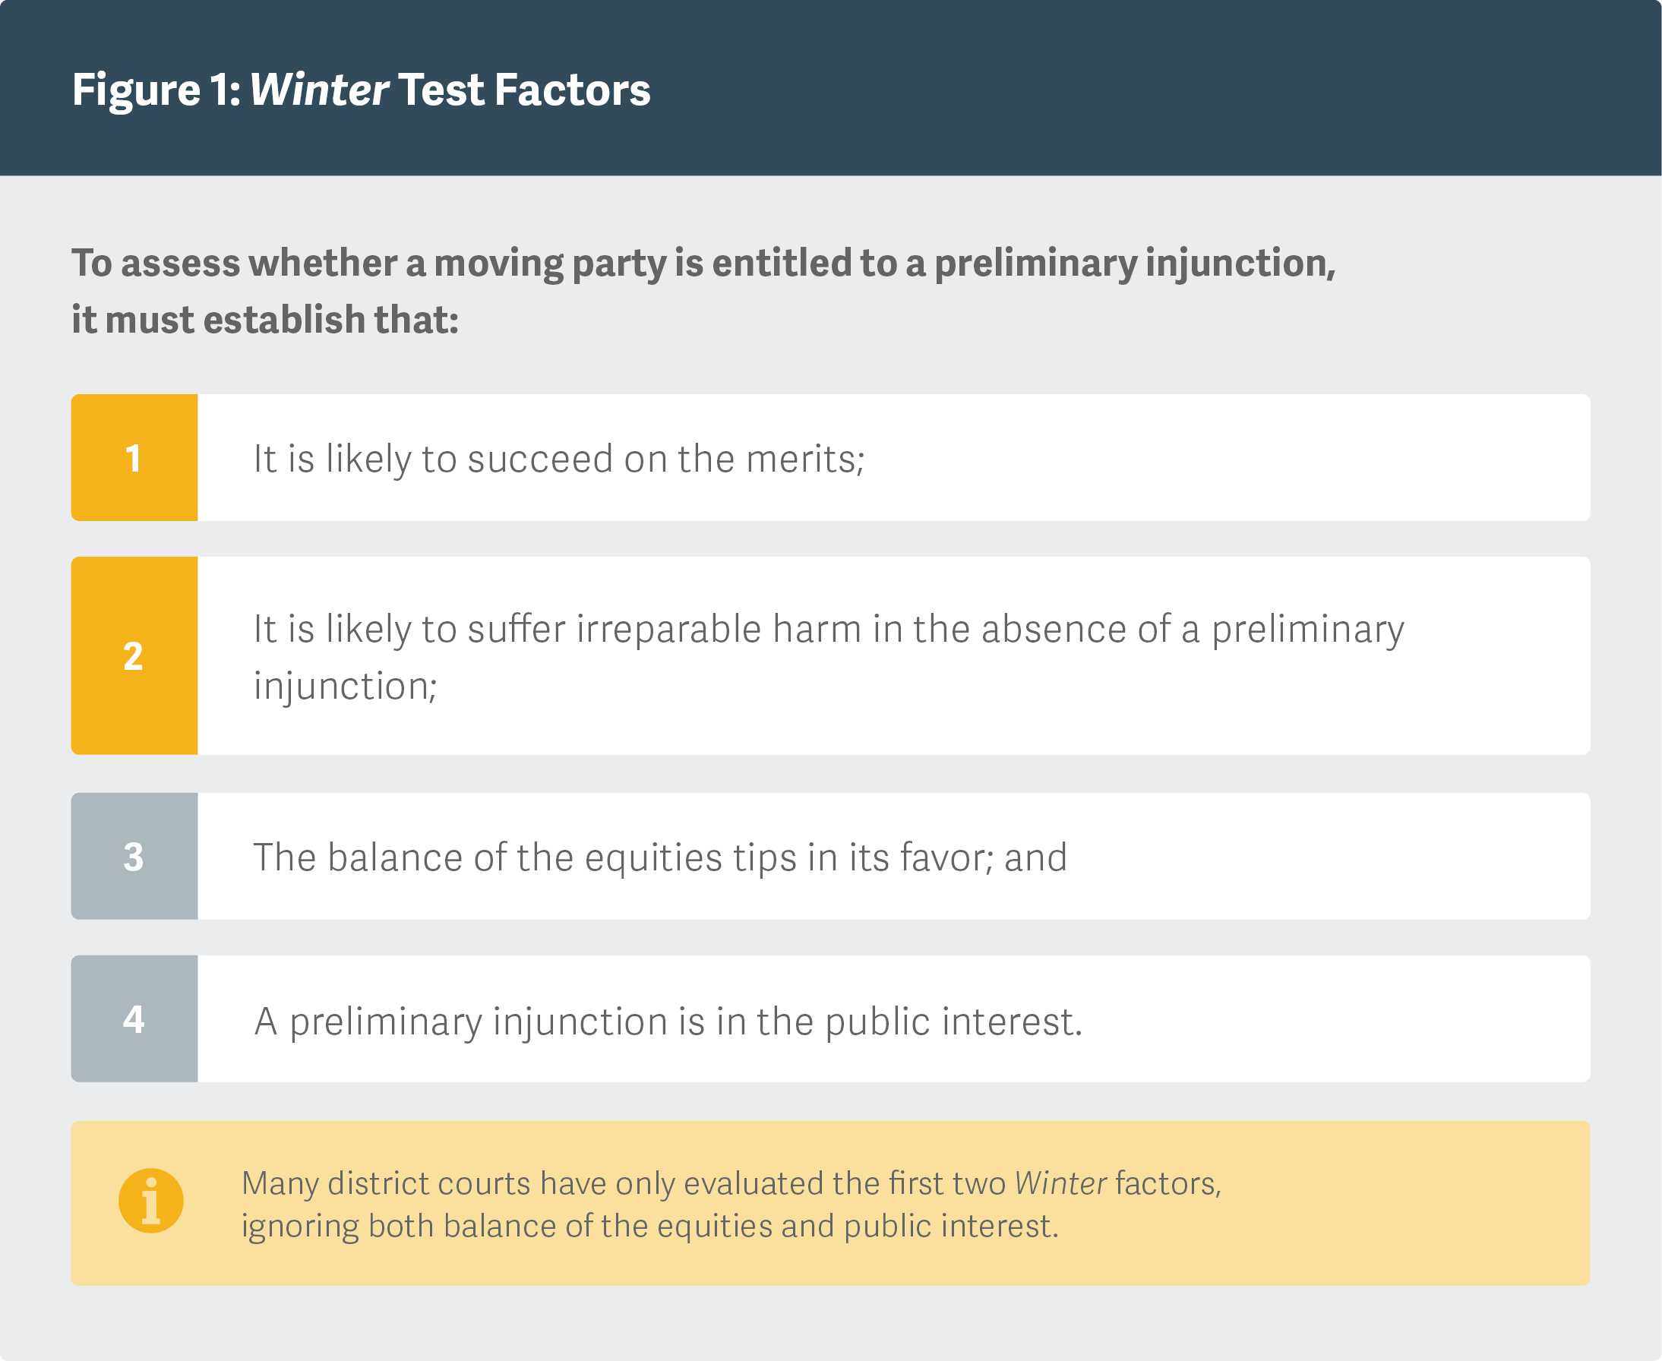The image size is (1662, 1361).
Task: Click the "it must establish that:" line
Action: point(265,320)
